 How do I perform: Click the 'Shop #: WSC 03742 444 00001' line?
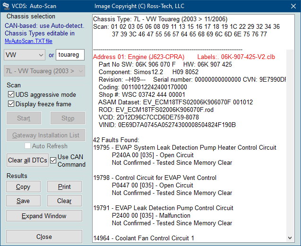coord(142,94)
